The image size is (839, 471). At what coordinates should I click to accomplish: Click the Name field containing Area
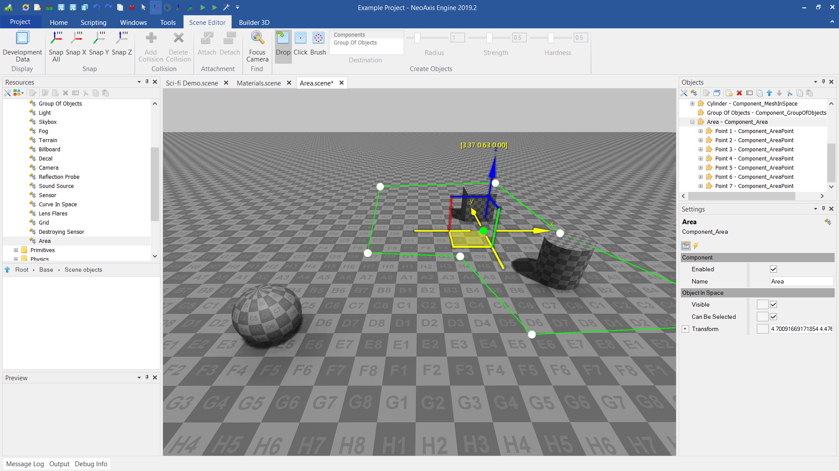pos(801,281)
